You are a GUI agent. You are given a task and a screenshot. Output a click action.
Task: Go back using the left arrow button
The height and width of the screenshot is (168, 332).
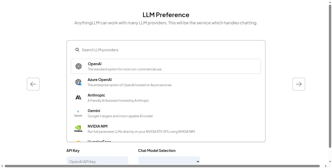click(33, 84)
